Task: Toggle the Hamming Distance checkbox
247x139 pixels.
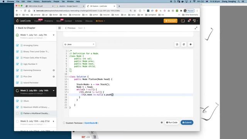Action: [17, 70]
